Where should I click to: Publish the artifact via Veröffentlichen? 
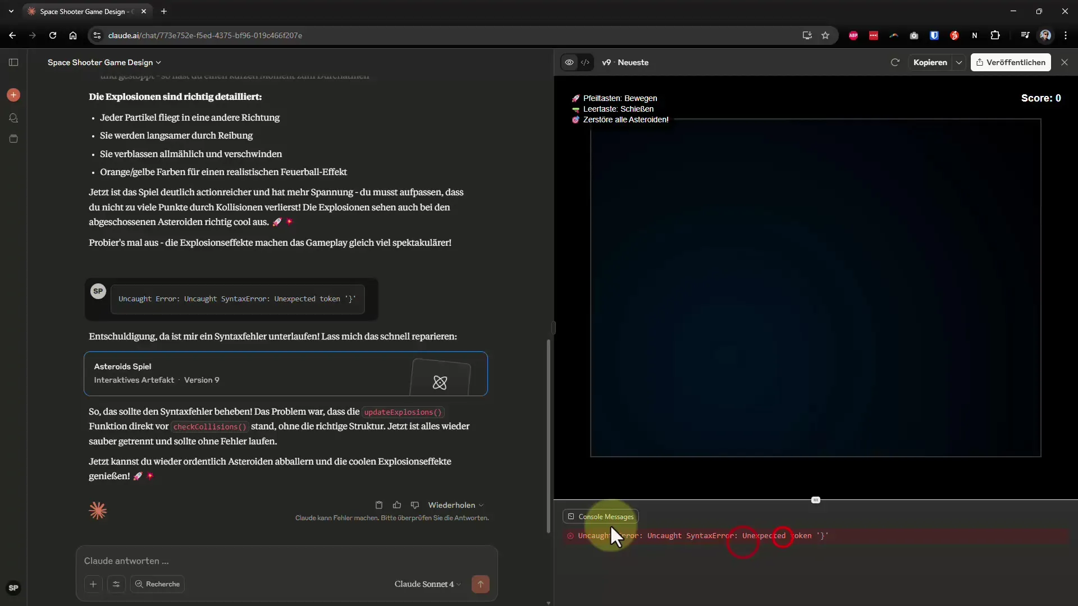[x=1011, y=62]
